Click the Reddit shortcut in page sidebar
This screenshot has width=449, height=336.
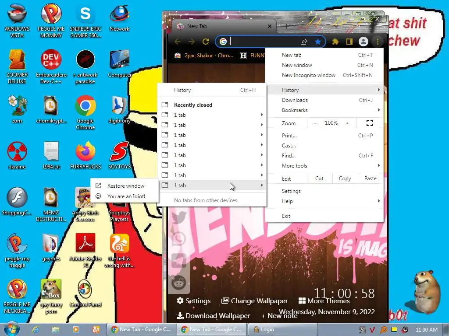pyautogui.click(x=179, y=283)
